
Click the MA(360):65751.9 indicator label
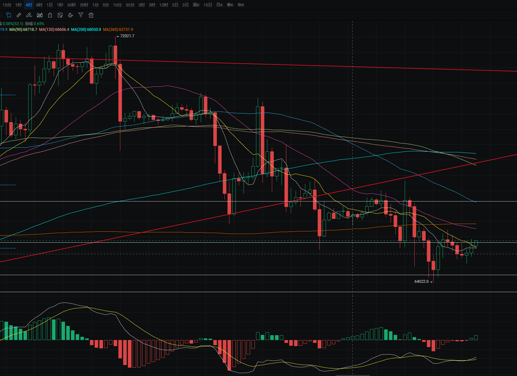tap(118, 29)
